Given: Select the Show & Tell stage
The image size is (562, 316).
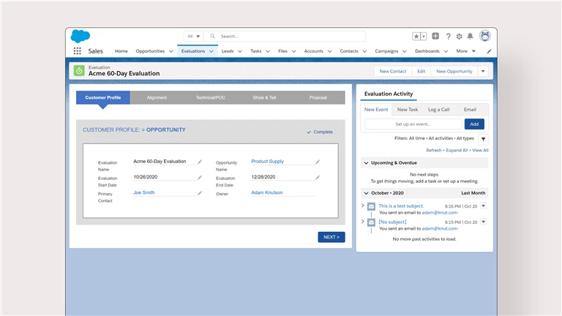Looking at the screenshot, I should [264, 97].
